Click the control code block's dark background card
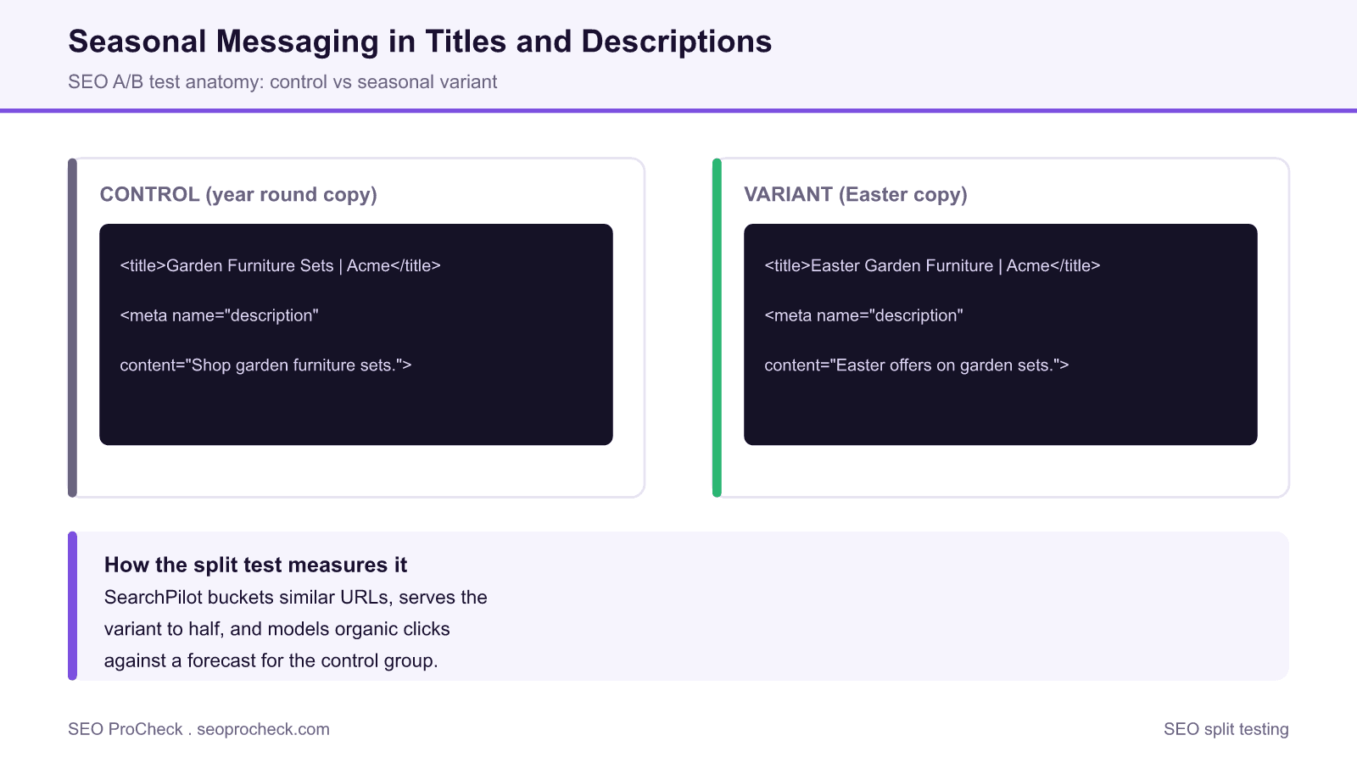This screenshot has height=763, width=1357. [x=356, y=334]
